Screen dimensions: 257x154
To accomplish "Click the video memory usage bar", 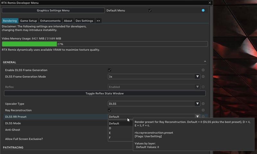I will point(105,44).
